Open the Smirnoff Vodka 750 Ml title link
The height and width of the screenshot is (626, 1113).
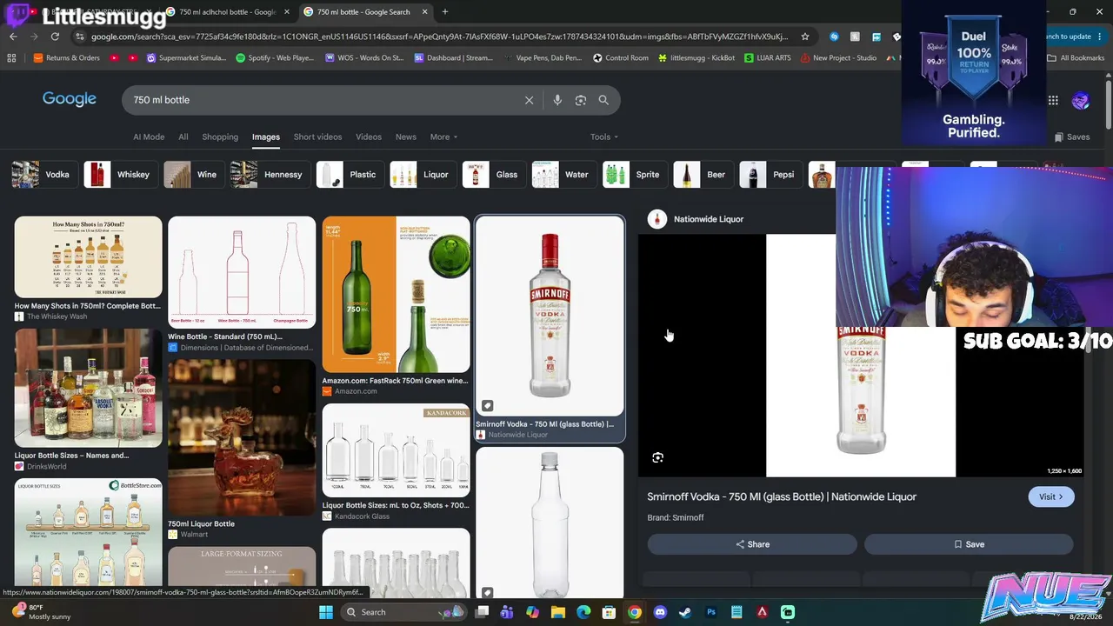pyautogui.click(x=782, y=496)
